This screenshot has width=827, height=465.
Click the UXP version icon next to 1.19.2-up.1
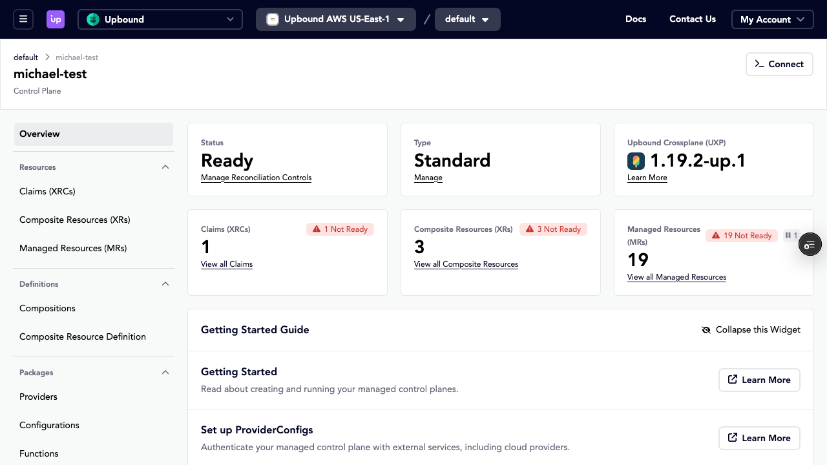pos(636,161)
